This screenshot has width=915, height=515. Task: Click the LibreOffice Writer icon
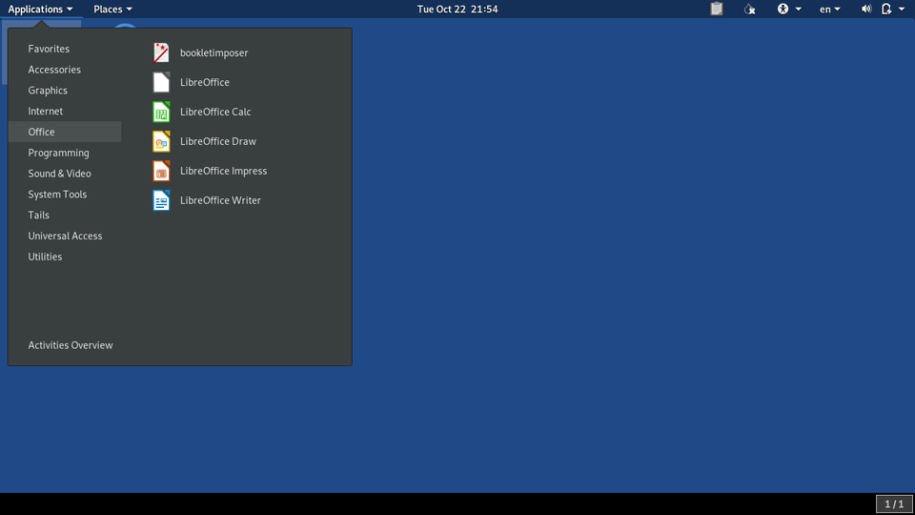161,200
